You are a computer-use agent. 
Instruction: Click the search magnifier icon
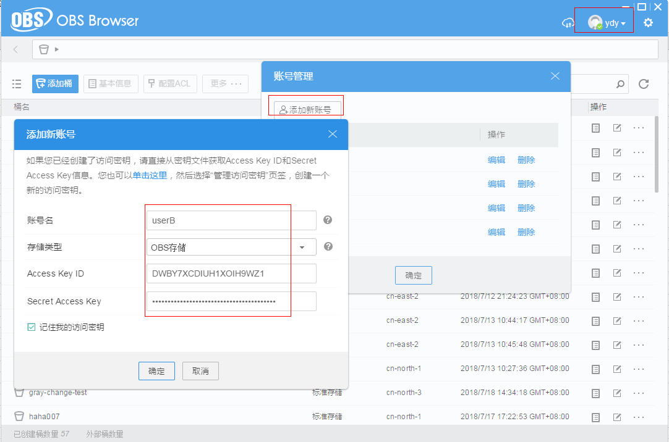620,84
